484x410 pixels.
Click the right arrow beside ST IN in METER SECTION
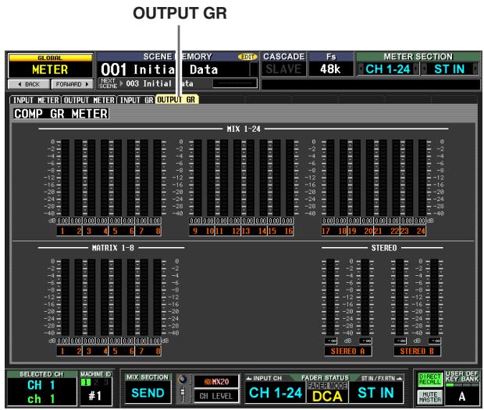[x=475, y=69]
